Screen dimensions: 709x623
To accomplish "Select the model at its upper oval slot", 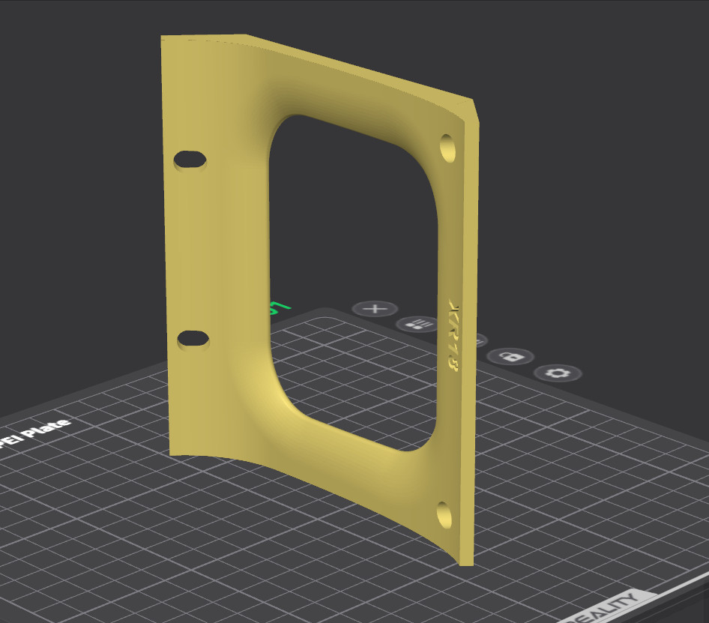I will point(190,160).
